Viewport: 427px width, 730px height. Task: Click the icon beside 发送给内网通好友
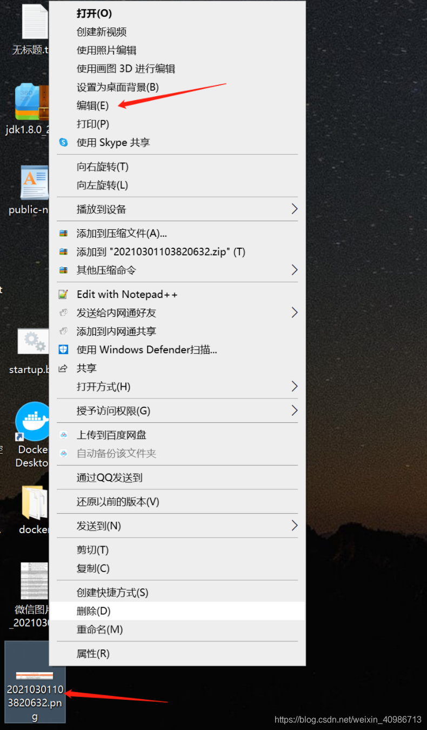pos(63,313)
